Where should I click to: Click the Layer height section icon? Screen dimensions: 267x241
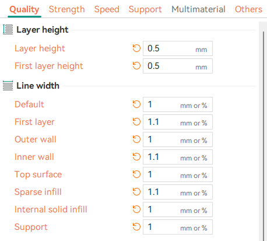tap(8, 30)
